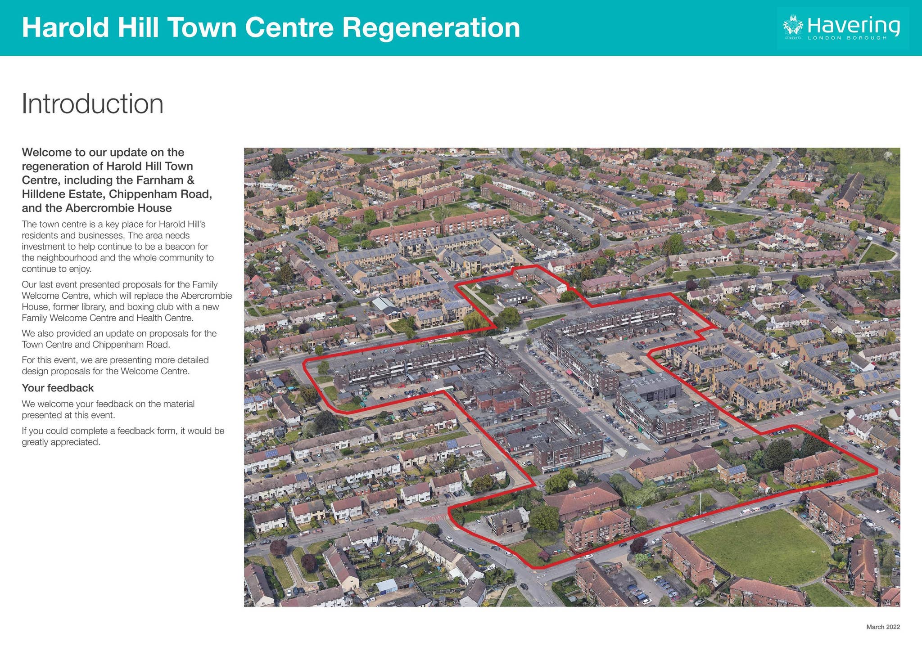Click paragraph starting 'Our last event presented proposals'
This screenshot has width=922, height=651.
click(x=127, y=301)
